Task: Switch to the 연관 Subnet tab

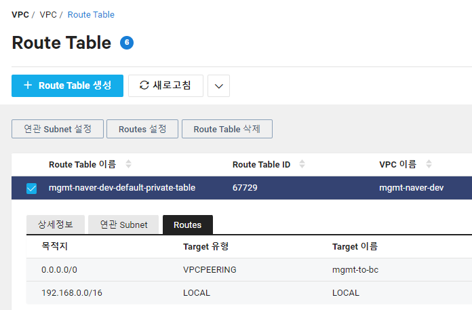Action: 123,225
